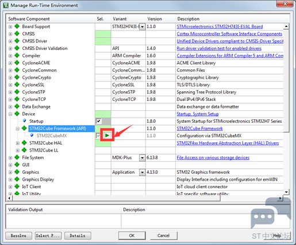Click the Description column header
Screen dimensions: 296x245
pos(232,19)
